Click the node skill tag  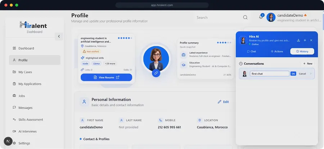pyautogui.click(x=85, y=64)
